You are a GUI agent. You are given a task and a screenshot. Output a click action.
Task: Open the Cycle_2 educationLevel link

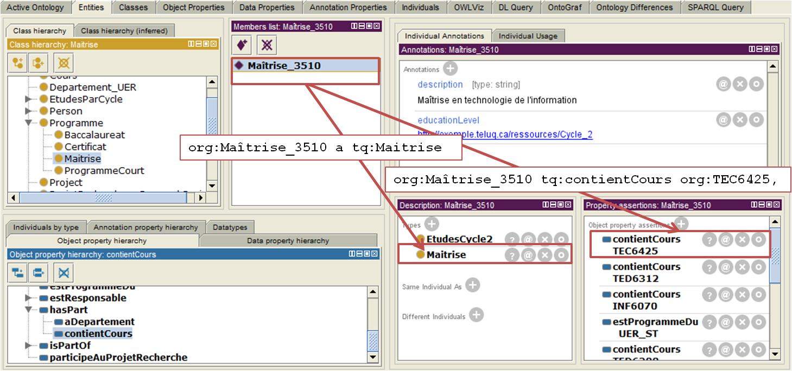click(x=505, y=135)
